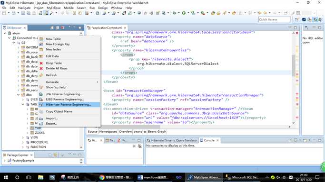Click the editor vertical scrollbar thumb
325x182 pixels.
[294, 65]
